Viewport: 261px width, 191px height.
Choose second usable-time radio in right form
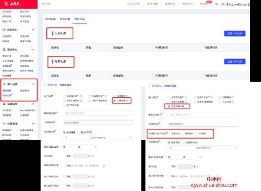pyautogui.click(x=183, y=143)
